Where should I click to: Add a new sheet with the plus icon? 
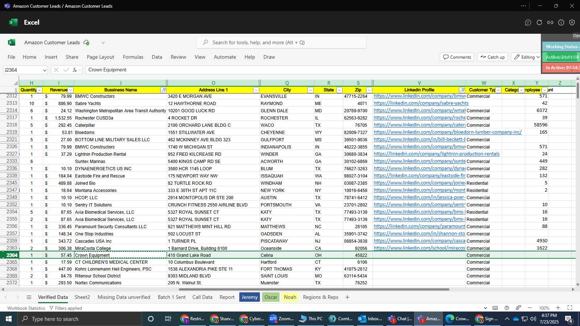[347, 297]
